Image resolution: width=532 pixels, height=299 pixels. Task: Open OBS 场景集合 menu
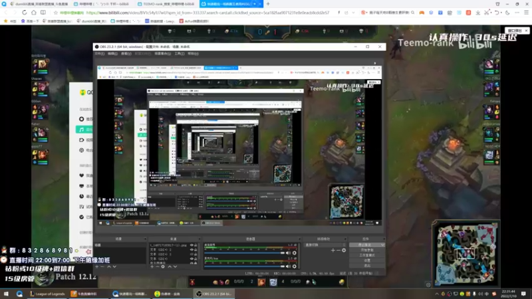162,54
